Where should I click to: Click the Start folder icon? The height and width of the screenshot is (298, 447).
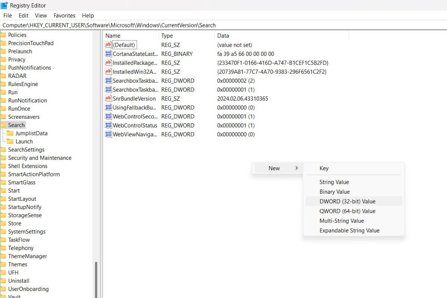click(3, 190)
